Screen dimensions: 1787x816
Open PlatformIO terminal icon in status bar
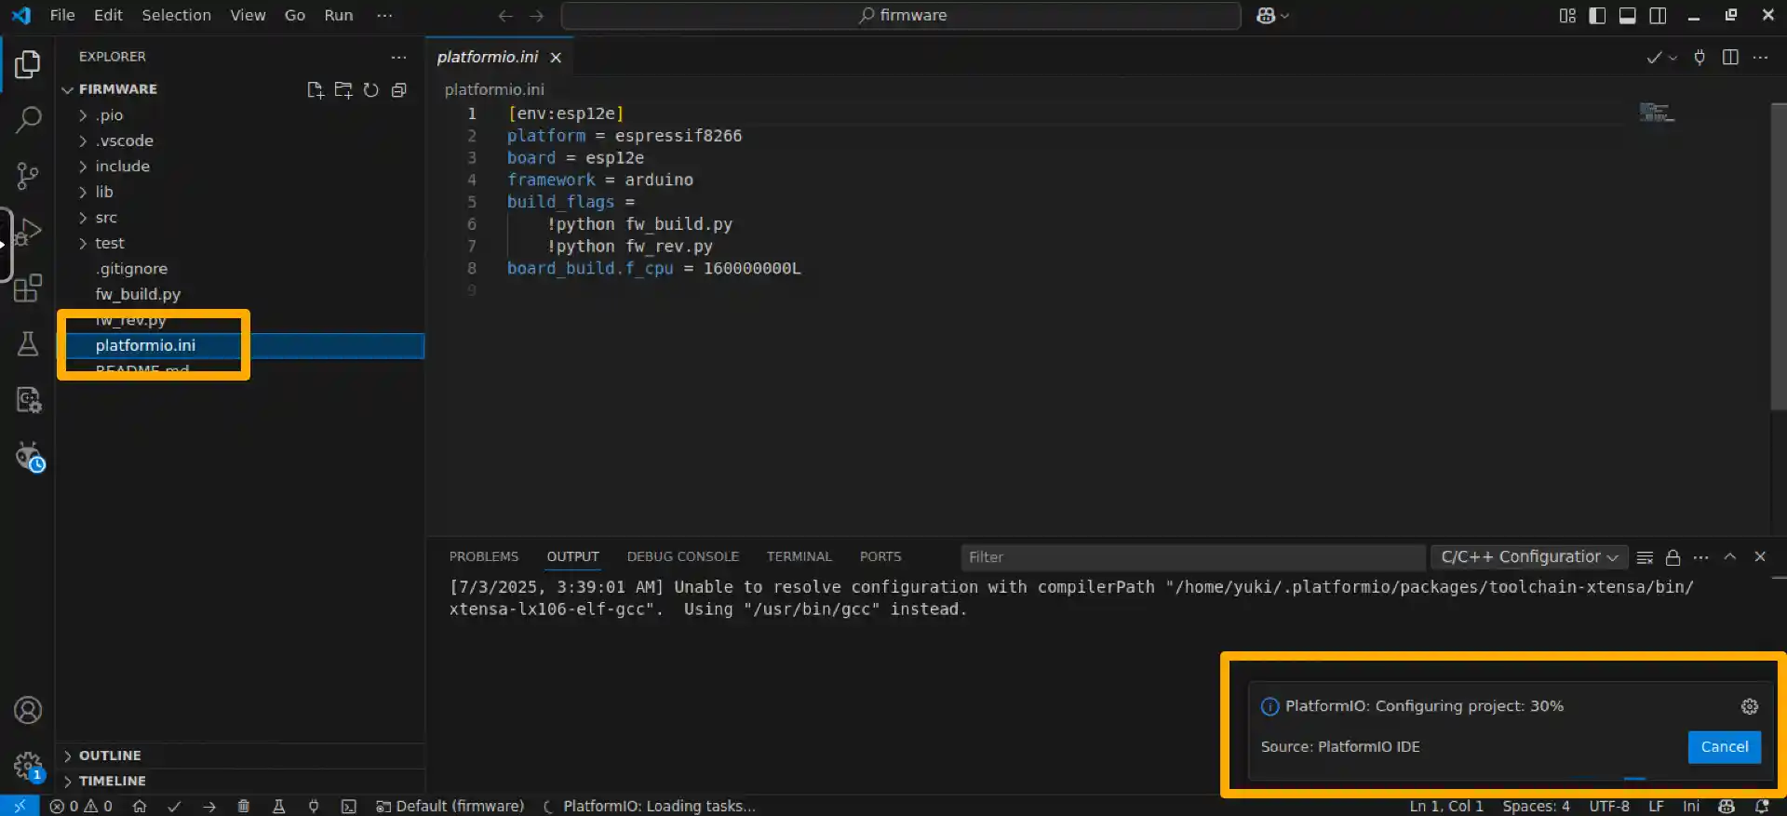coord(348,806)
